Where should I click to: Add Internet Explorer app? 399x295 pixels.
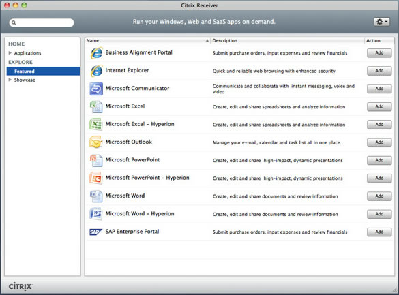(x=379, y=71)
